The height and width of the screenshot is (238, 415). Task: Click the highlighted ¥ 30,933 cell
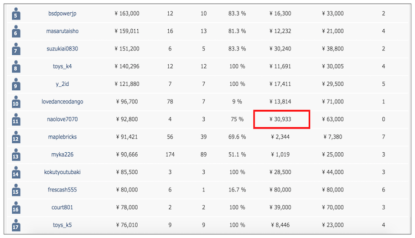pos(281,120)
